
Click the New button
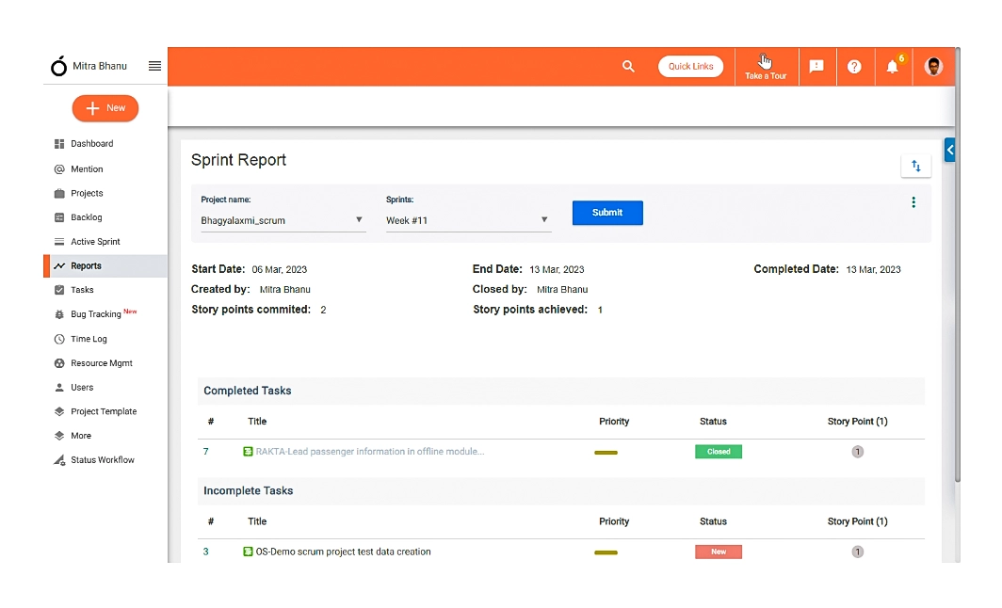[x=105, y=108]
